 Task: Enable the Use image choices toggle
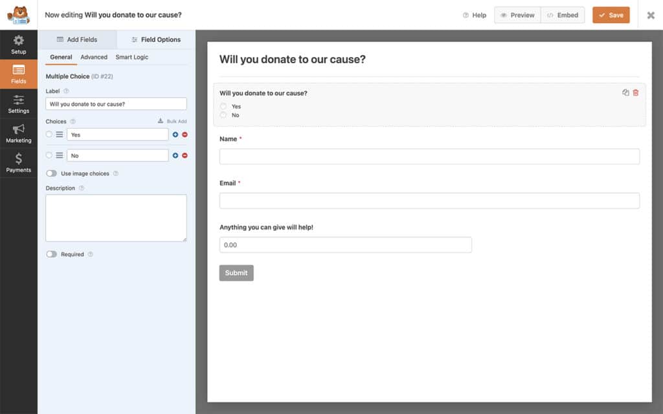point(51,173)
